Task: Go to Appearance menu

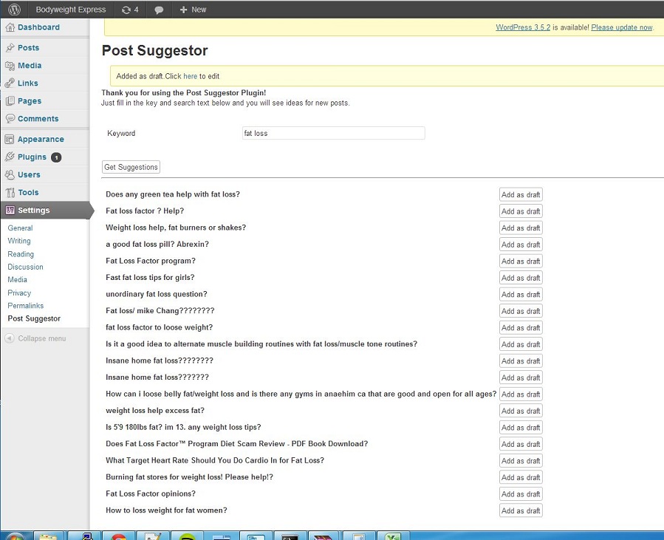Action: 41,140
